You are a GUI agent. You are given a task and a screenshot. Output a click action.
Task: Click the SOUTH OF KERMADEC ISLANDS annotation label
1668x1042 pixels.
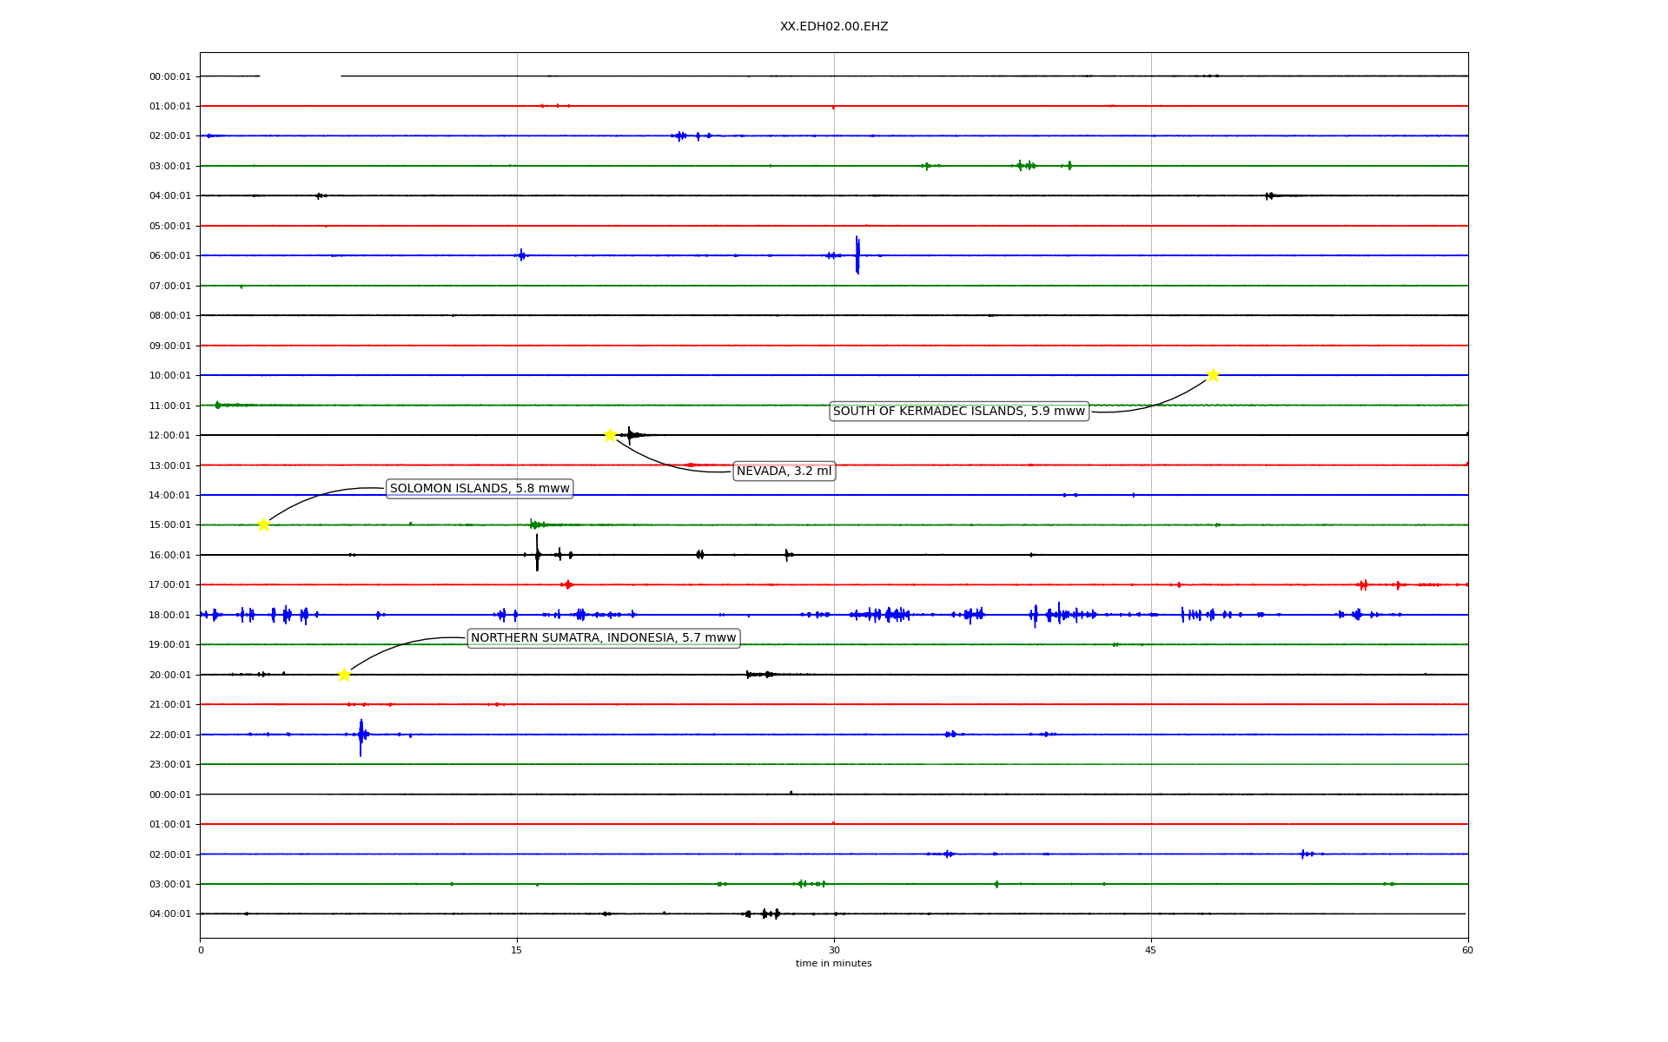959,412
